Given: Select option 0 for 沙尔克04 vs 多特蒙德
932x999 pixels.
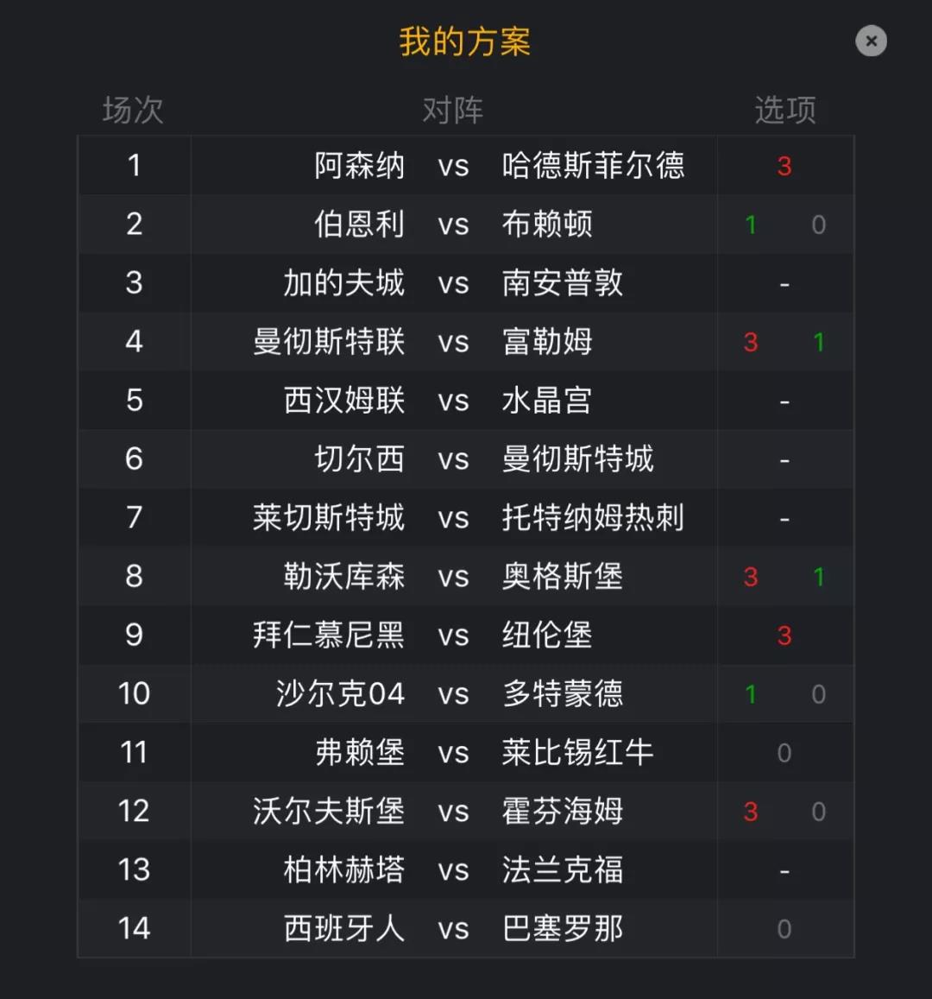Looking at the screenshot, I should (x=819, y=694).
